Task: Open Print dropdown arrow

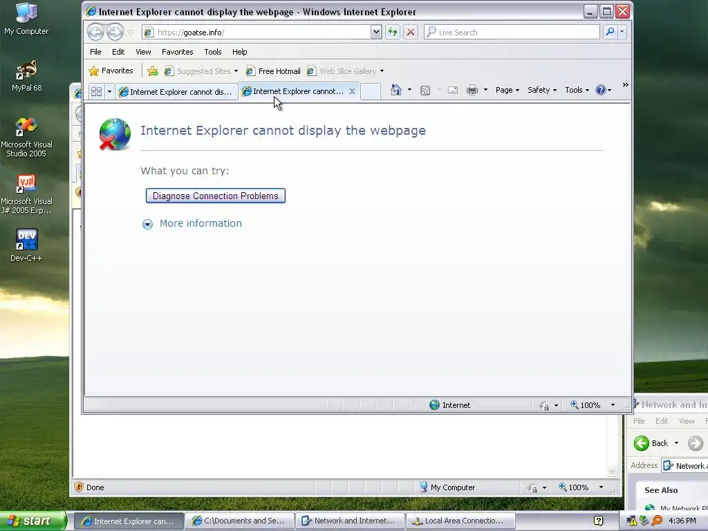Action: click(485, 90)
